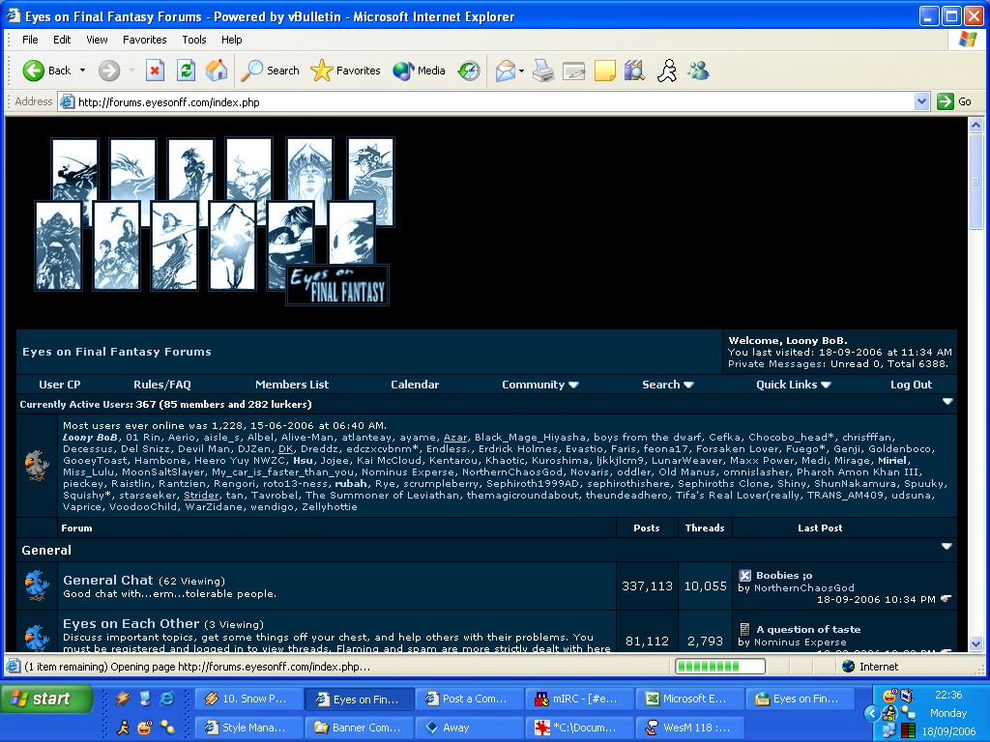
Task: Click the Edit page toolbar icon
Action: (574, 70)
